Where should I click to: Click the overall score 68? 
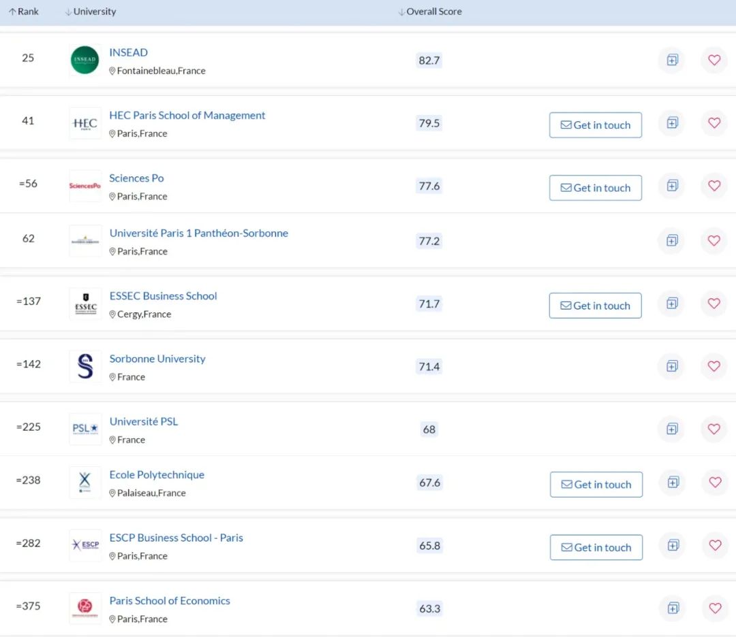pyautogui.click(x=429, y=429)
